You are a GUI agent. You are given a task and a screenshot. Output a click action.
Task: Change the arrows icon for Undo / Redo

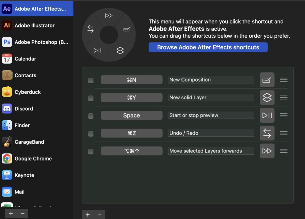coord(267,133)
